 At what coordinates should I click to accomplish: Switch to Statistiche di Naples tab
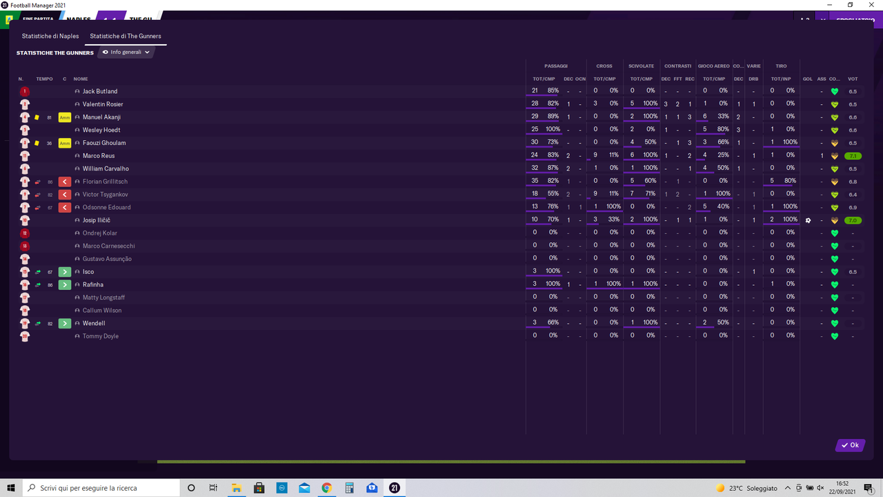point(50,36)
